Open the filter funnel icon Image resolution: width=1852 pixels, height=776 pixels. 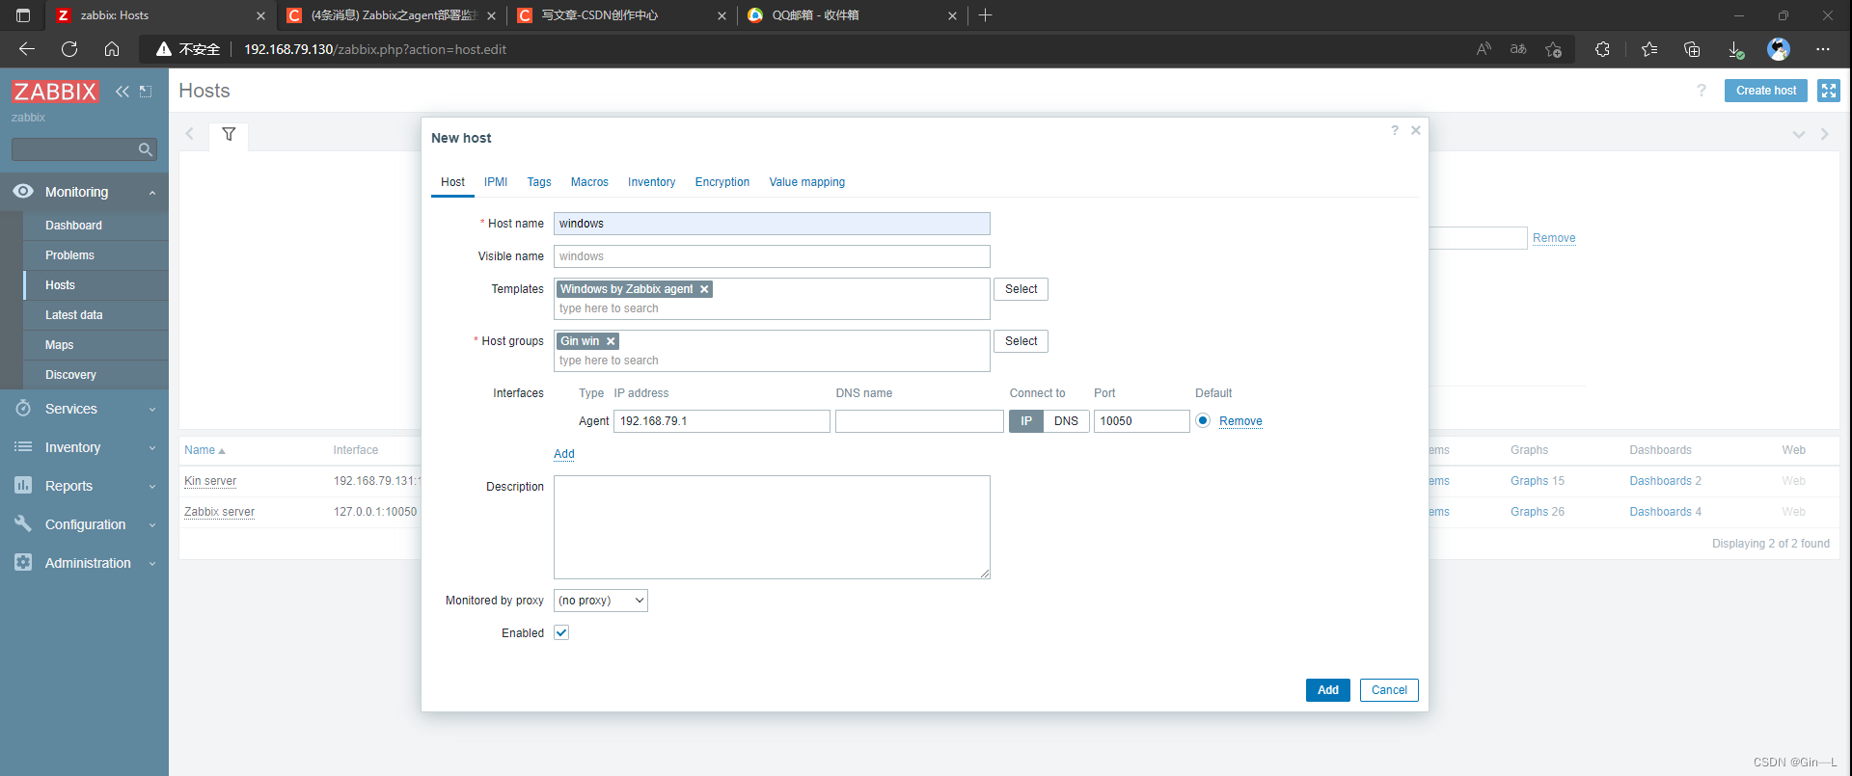coord(229,134)
